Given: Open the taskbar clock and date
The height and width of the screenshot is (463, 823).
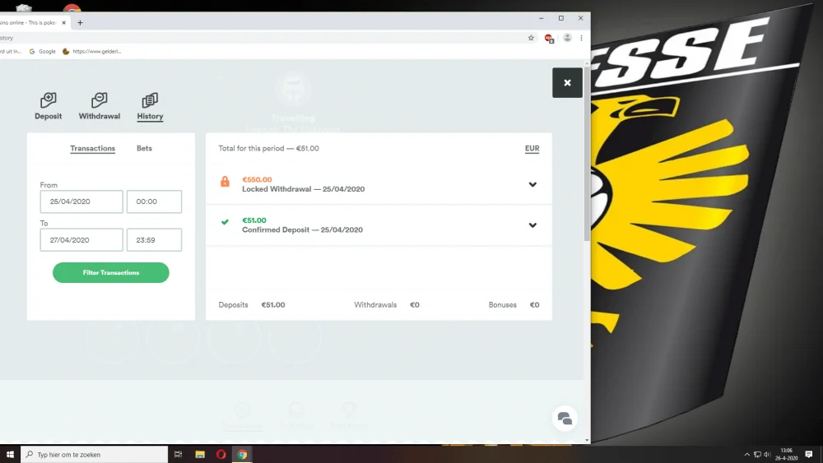Looking at the screenshot, I should 786,454.
